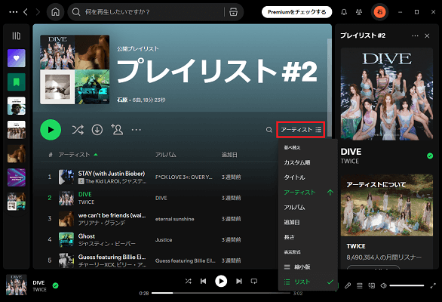Open the アーティスト sort dropdown
Screen dimensions: 442x302
click(x=301, y=130)
